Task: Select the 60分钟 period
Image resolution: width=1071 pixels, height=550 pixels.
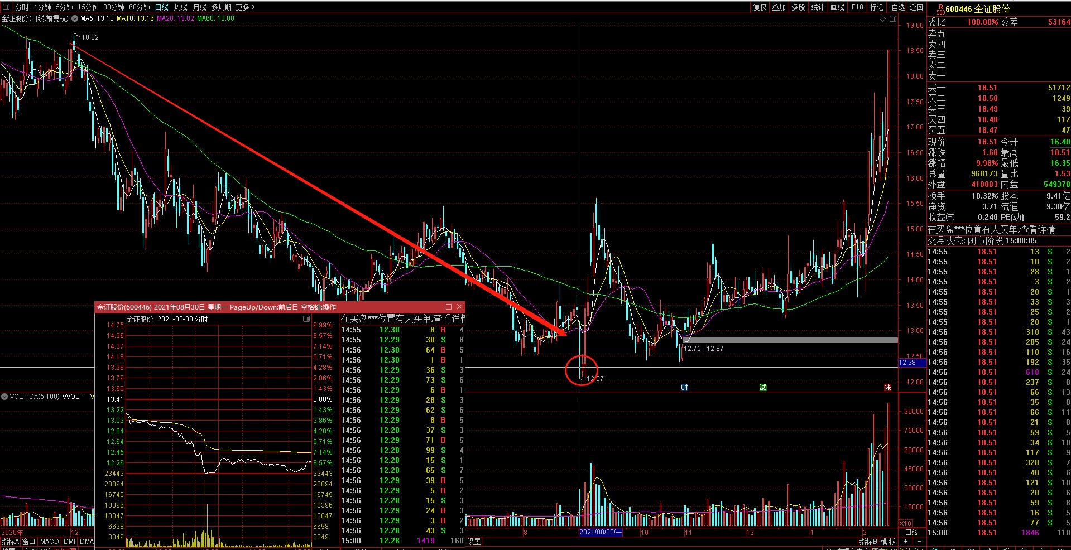Action: pyautogui.click(x=139, y=7)
